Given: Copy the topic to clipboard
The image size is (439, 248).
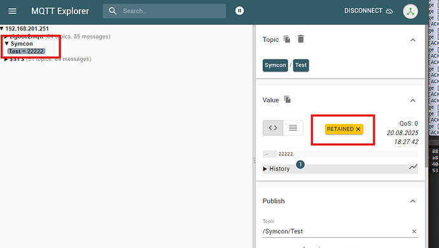Looking at the screenshot, I should (x=287, y=39).
